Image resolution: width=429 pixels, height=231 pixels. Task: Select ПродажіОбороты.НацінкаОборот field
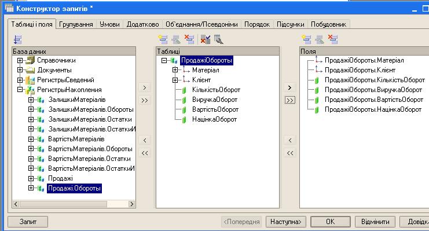pos(373,109)
